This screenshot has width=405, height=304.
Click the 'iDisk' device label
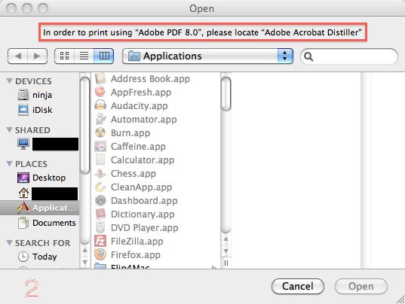[42, 110]
